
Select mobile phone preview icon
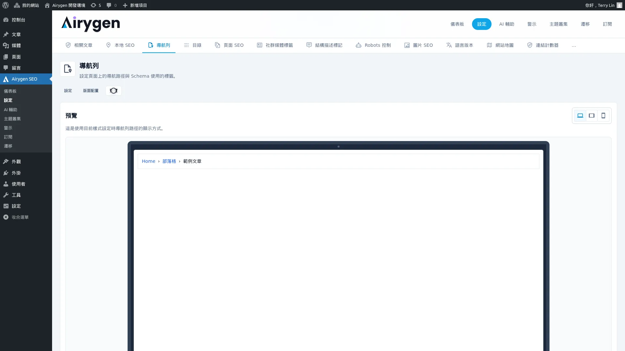coord(603,116)
